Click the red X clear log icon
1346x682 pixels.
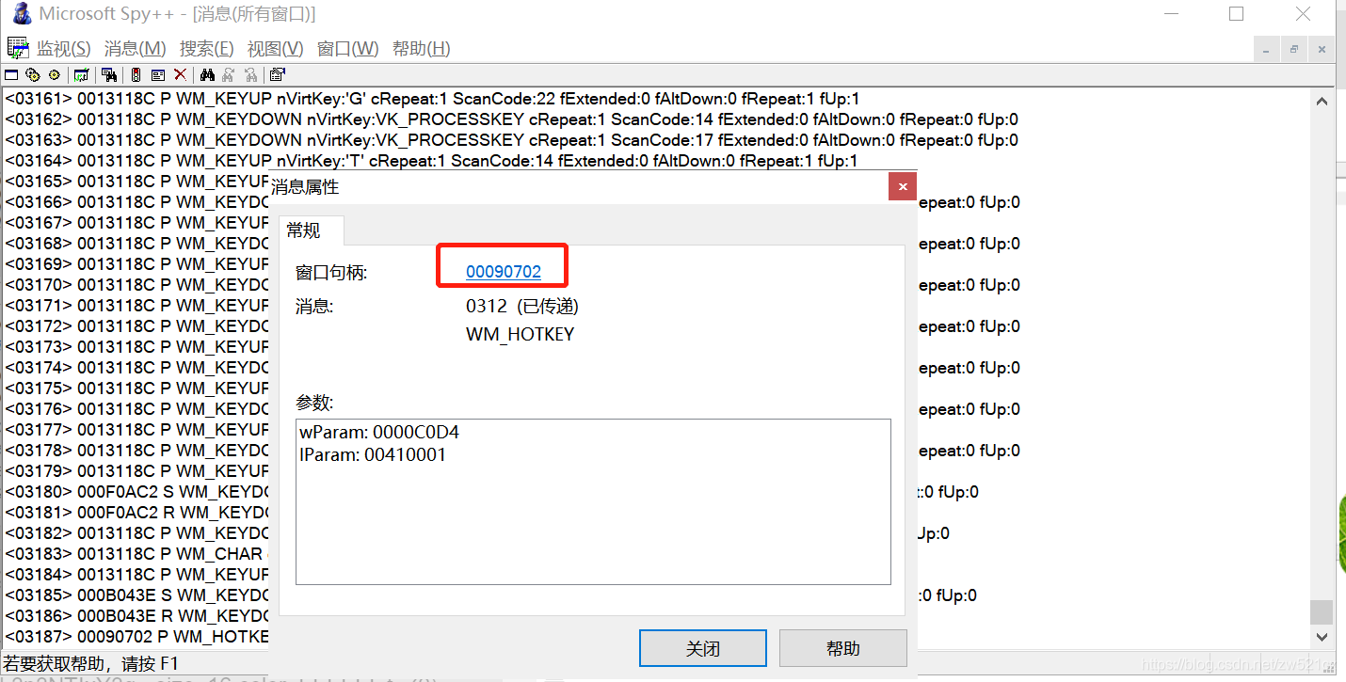pyautogui.click(x=180, y=74)
